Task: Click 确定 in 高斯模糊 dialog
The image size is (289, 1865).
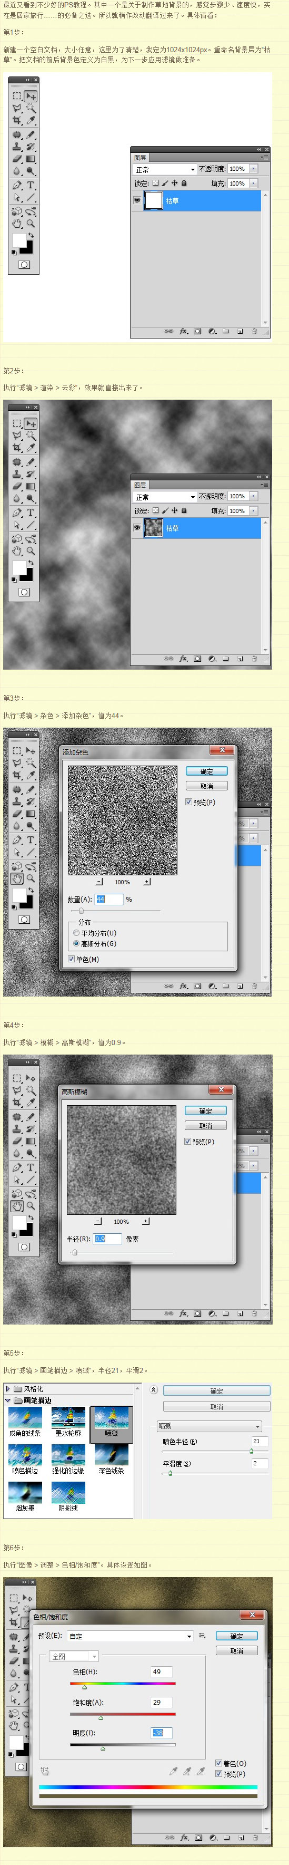Action: (x=206, y=1110)
